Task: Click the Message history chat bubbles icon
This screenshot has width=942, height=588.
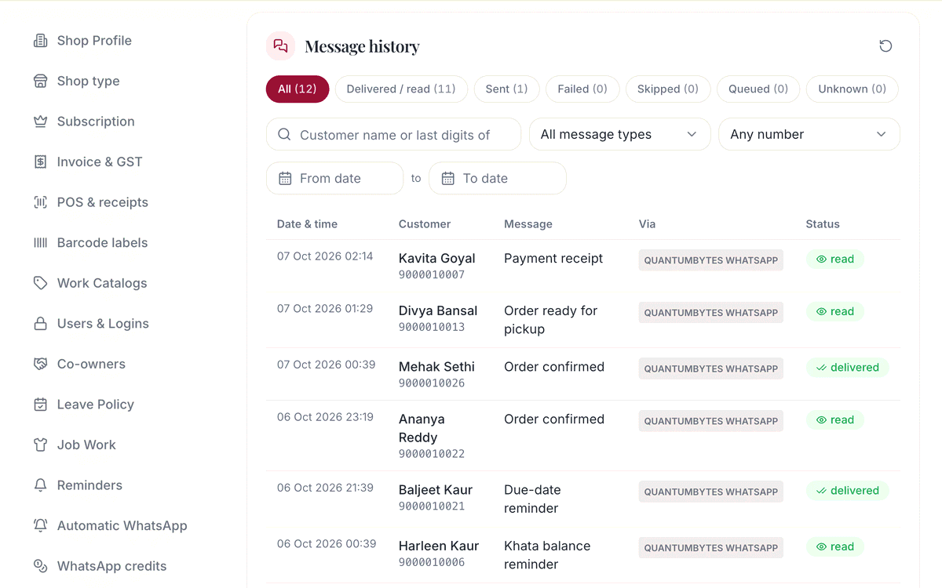Action: tap(280, 46)
